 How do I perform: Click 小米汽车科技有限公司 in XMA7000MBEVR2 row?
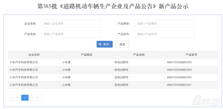[24, 62]
